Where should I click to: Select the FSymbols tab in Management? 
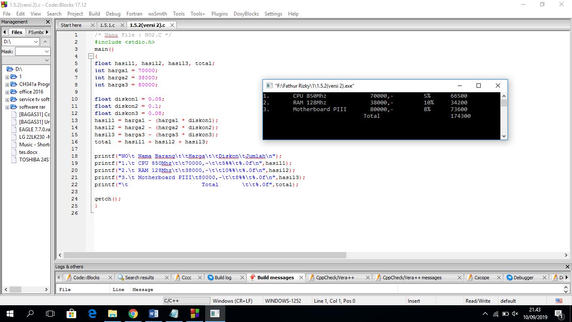pos(36,32)
